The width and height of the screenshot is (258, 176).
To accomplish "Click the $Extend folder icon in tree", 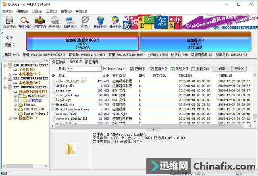I will [21, 105].
